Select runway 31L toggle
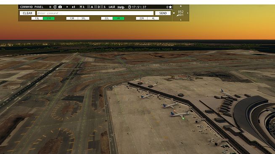This screenshot has height=154, width=275. 84,18
